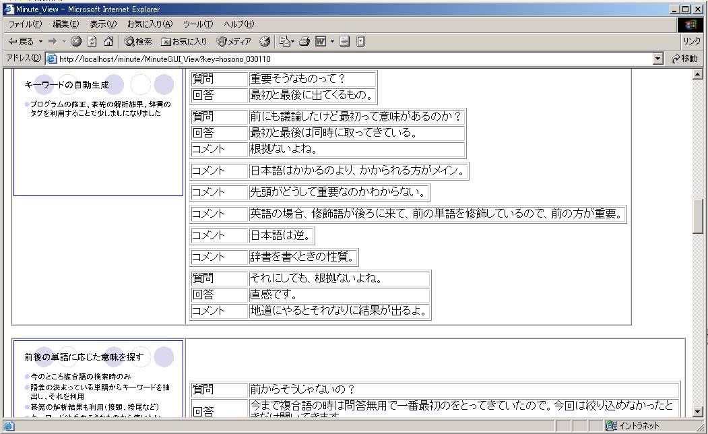Click bullet text starting プログラムの修正
Image resolution: width=708 pixels, height=434 pixels.
(x=100, y=108)
